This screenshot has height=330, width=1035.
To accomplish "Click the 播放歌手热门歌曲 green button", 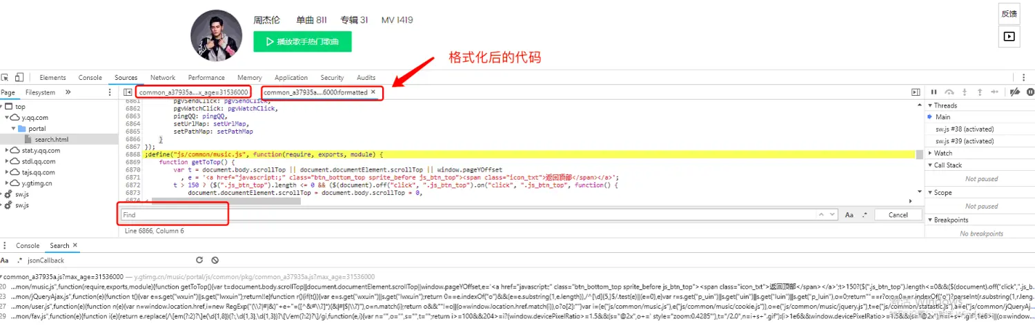I will (x=302, y=41).
